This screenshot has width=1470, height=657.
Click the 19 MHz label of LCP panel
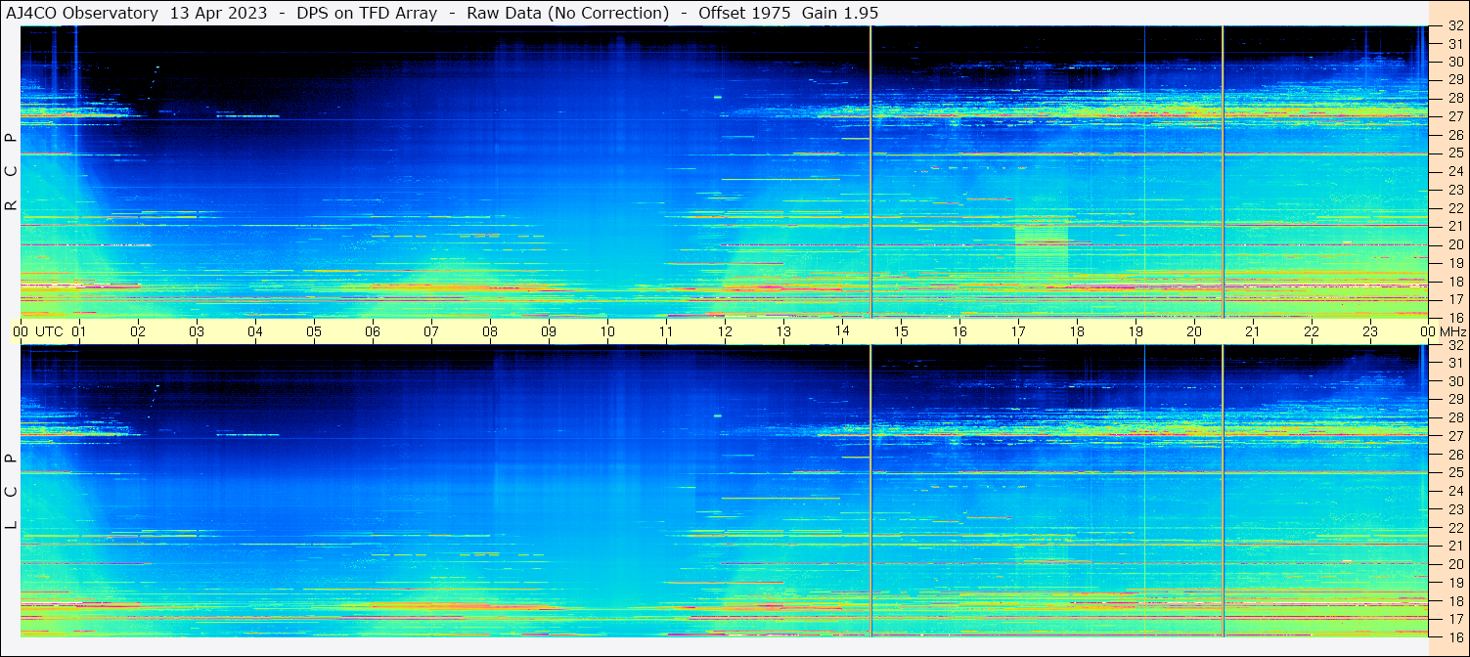pyautogui.click(x=1455, y=583)
